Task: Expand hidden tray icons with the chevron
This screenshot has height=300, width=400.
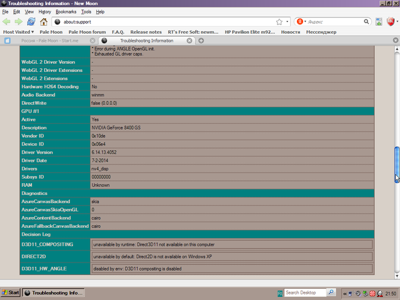Action: tap(345, 294)
